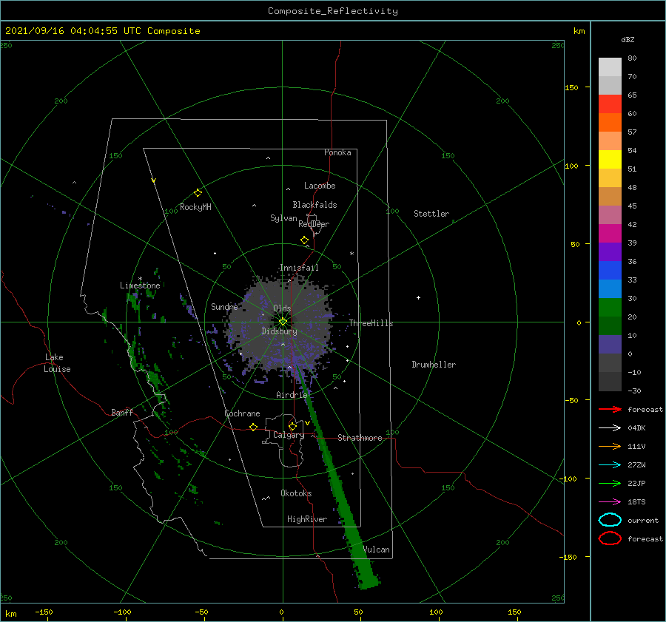Click the Lake Louise map label

coord(57,363)
